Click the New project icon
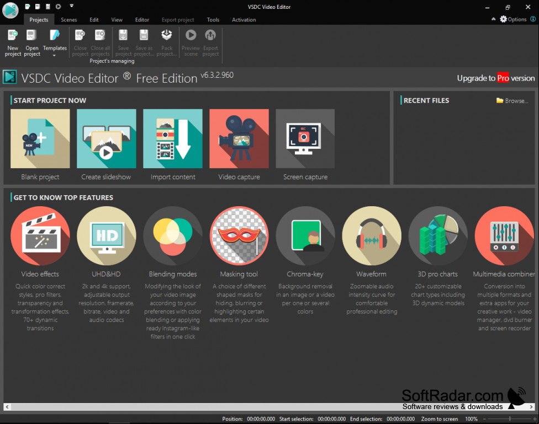 click(x=13, y=35)
